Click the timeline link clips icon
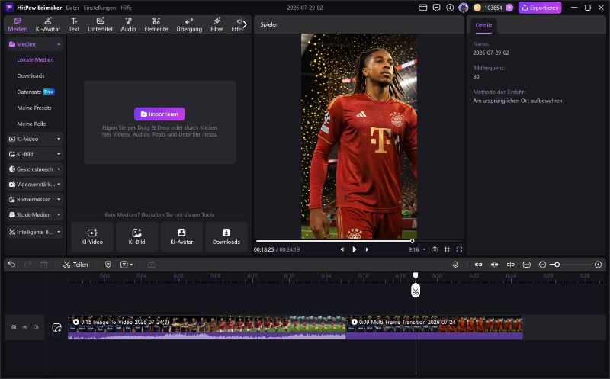 [x=511, y=265]
